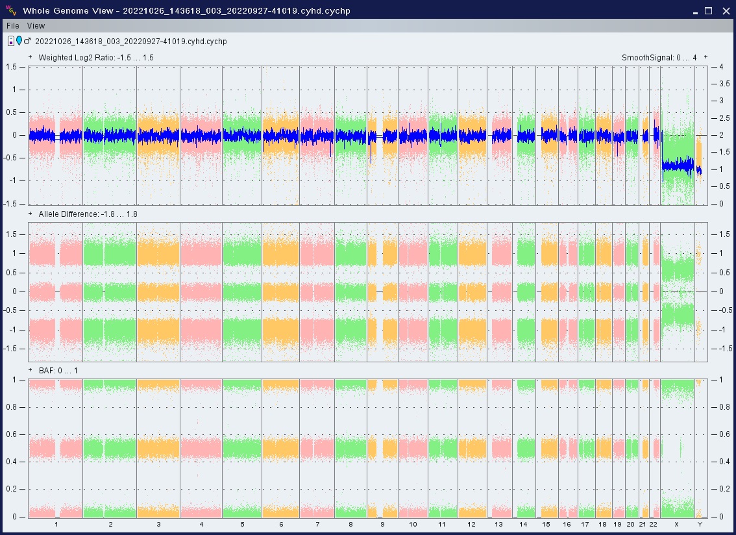The height and width of the screenshot is (535, 736).
Task: Expand the BAF track plus sign
Action: point(31,370)
